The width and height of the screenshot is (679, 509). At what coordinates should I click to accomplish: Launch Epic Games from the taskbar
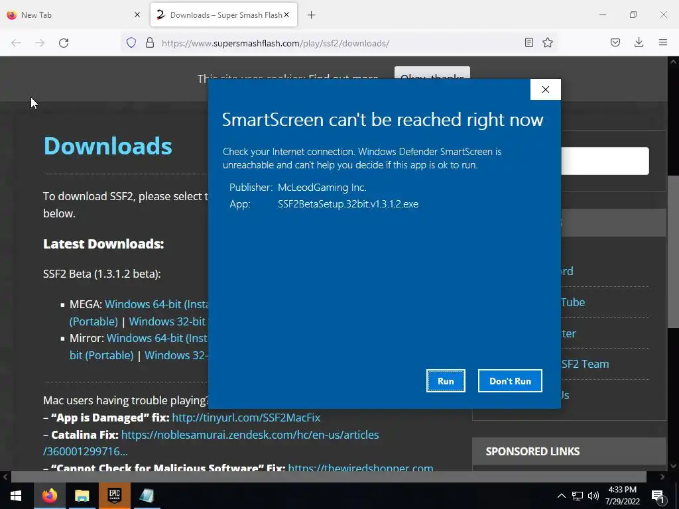(x=114, y=496)
